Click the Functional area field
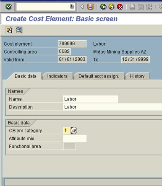162x186 pixels. point(70,146)
